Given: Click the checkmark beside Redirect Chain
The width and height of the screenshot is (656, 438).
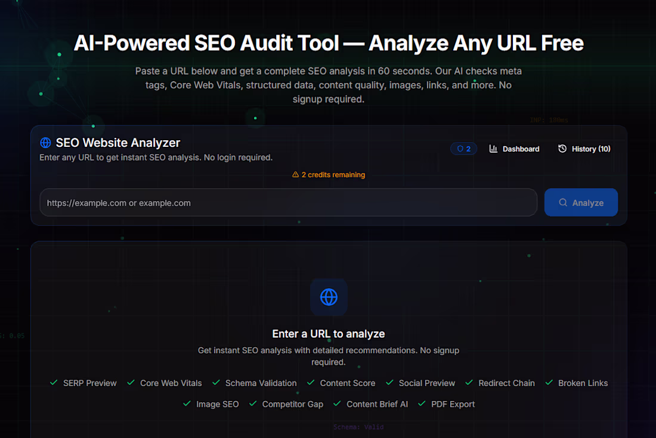Looking at the screenshot, I should tap(469, 383).
